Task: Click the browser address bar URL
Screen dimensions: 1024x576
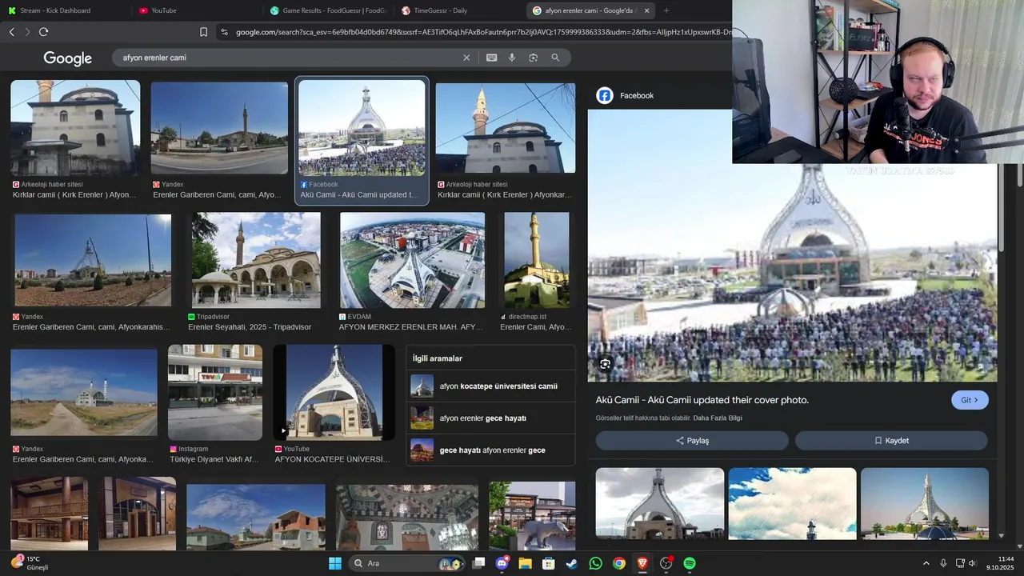Action: 483,32
